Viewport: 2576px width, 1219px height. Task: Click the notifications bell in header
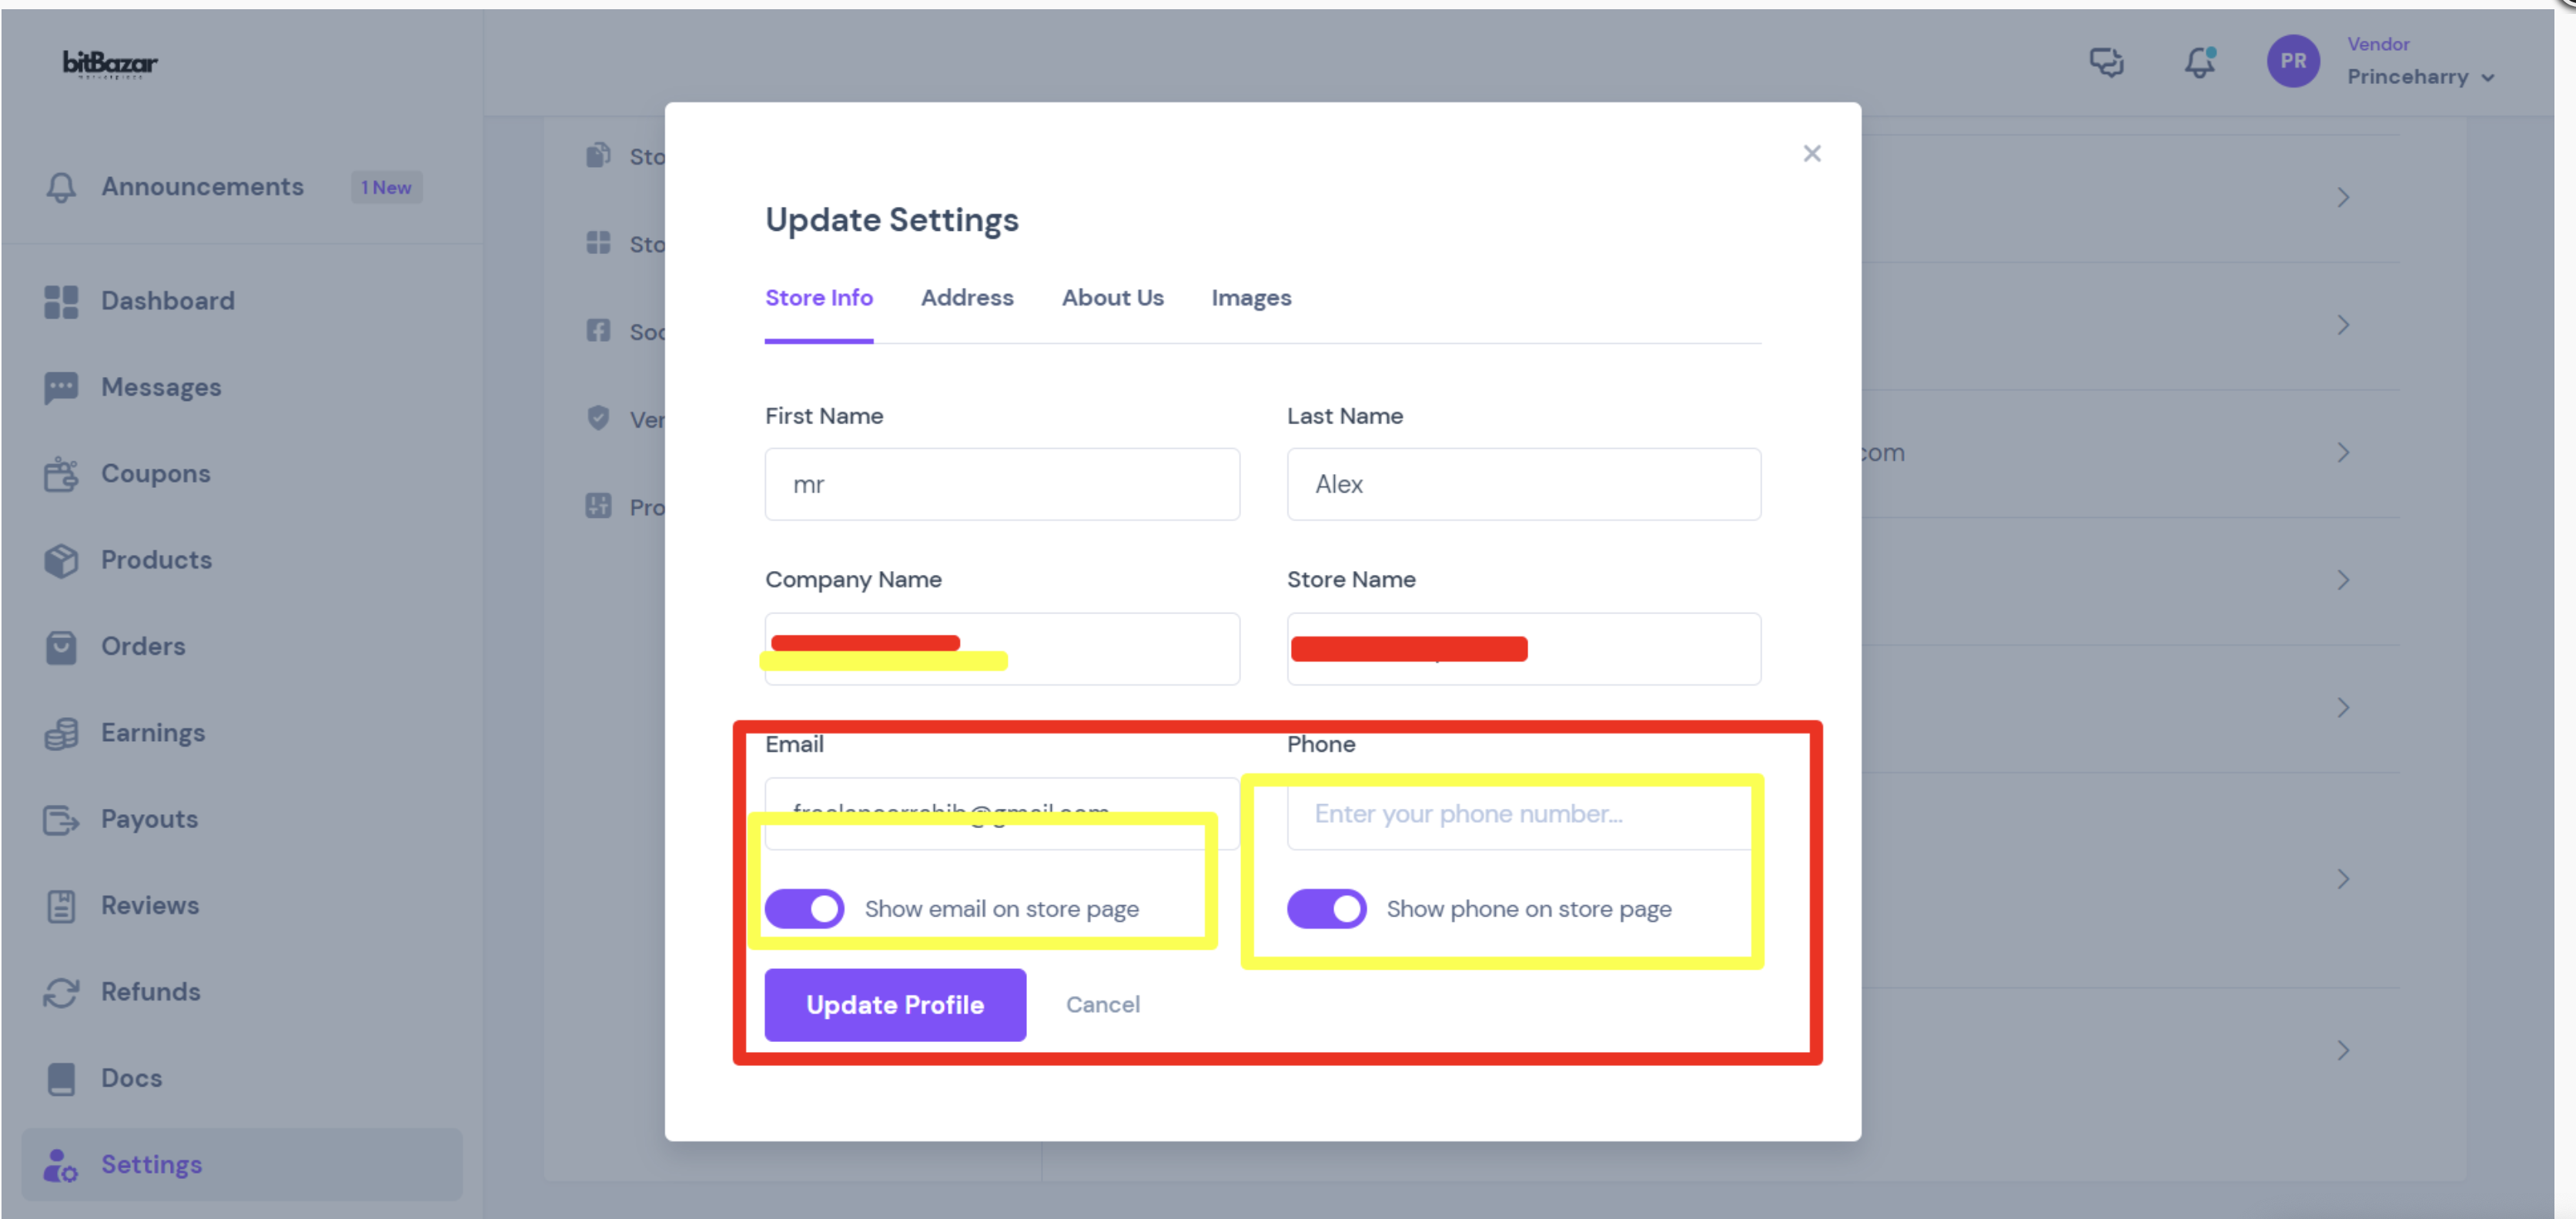click(2199, 62)
